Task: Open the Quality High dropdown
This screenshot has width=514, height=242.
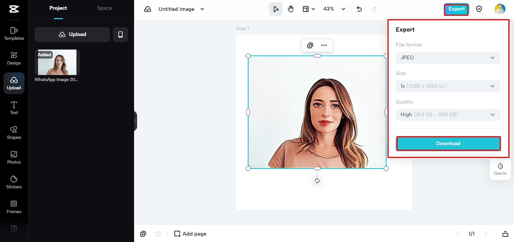Action: click(448, 115)
